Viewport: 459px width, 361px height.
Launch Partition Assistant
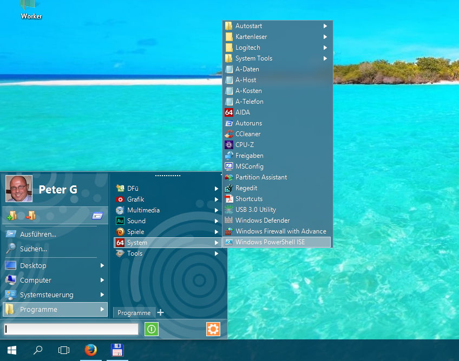[278, 177]
